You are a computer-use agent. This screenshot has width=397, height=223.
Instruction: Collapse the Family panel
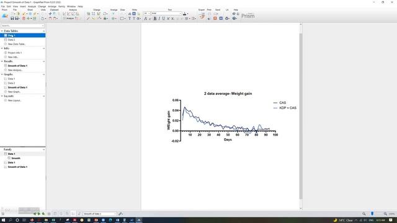tap(43, 150)
